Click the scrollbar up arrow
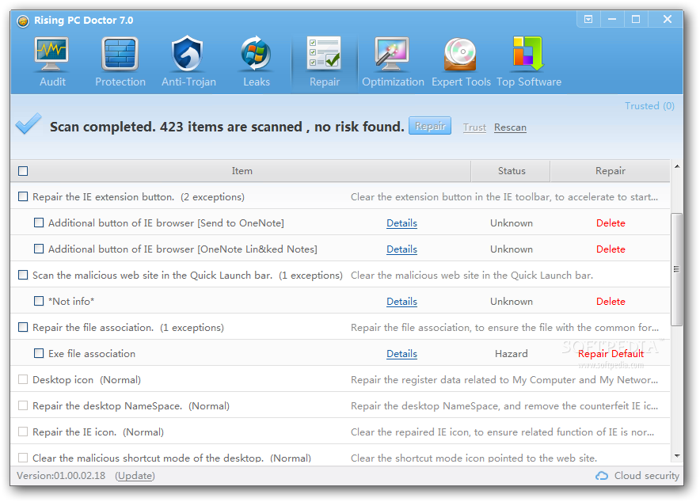 [677, 166]
